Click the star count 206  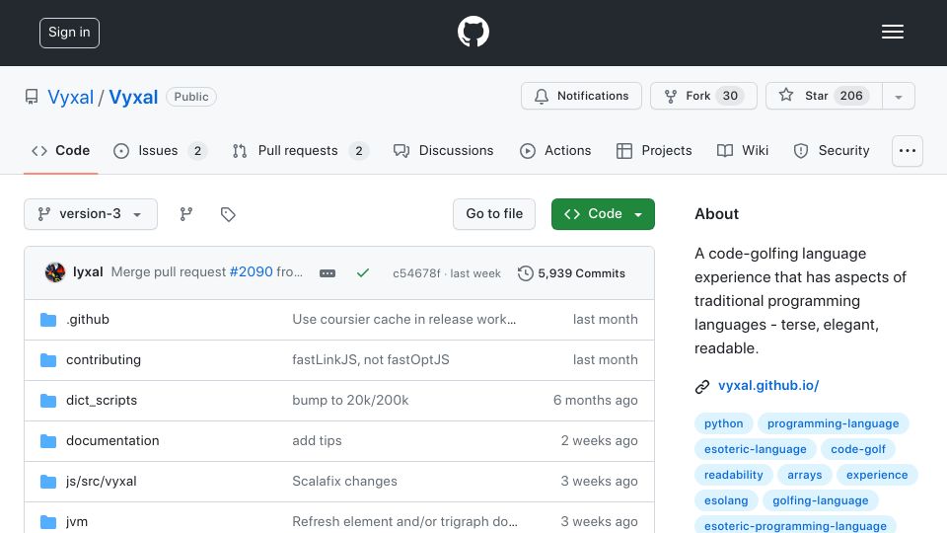[851, 96]
